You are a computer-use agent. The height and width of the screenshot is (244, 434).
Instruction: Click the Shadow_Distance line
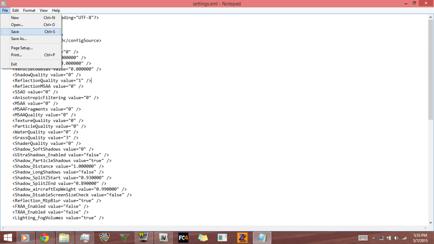[58, 166]
